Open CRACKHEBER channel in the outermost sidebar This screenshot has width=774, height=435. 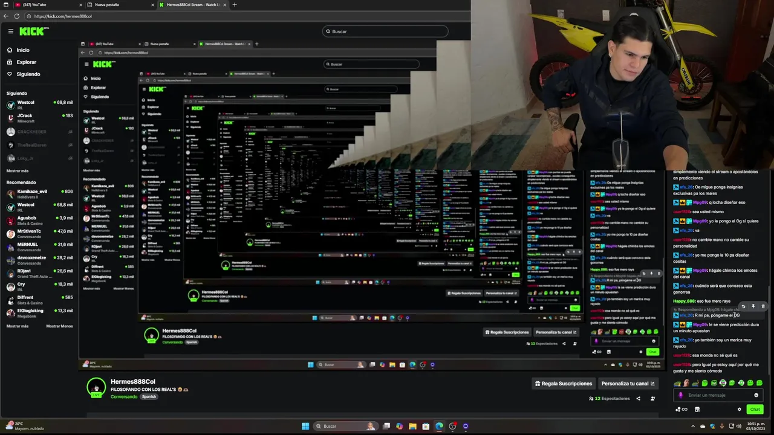click(x=39, y=132)
